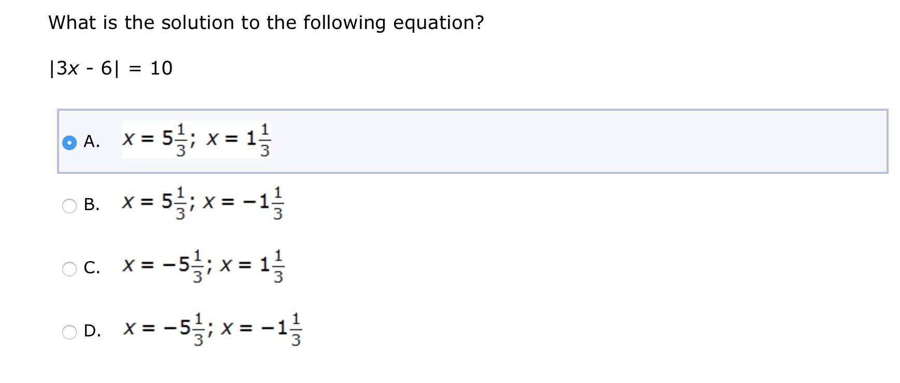Viewport: 900px width, 383px height.
Task: Mark option D's radio button
Action: [69, 332]
